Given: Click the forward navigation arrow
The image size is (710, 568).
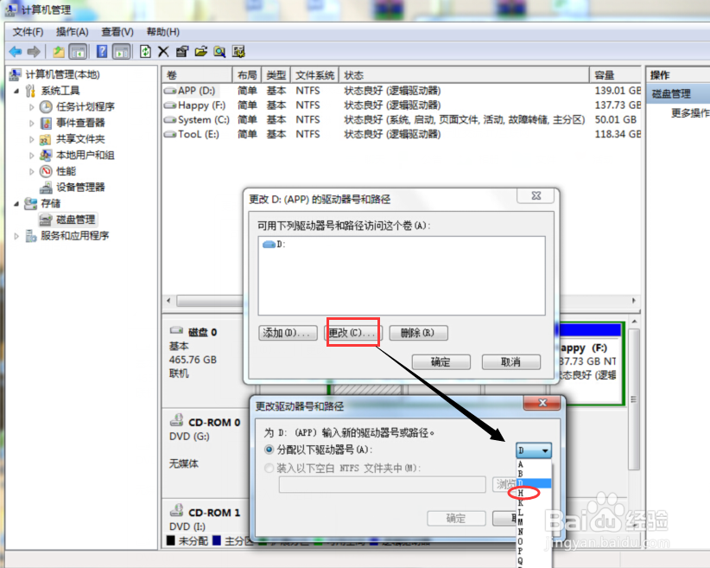Looking at the screenshot, I should click(32, 51).
